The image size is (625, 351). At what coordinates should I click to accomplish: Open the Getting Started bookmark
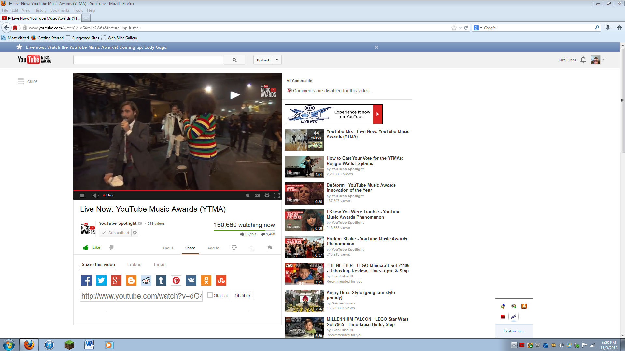pos(47,38)
